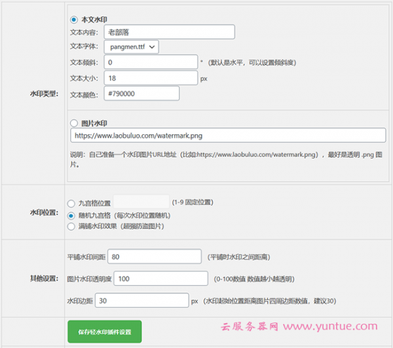Viewport: 393px width, 348px height.
Task: Click the watermark.png image URL field
Action: click(229, 136)
